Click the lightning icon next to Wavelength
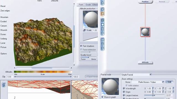The image size is (177, 99). pyautogui.click(x=124, y=89)
